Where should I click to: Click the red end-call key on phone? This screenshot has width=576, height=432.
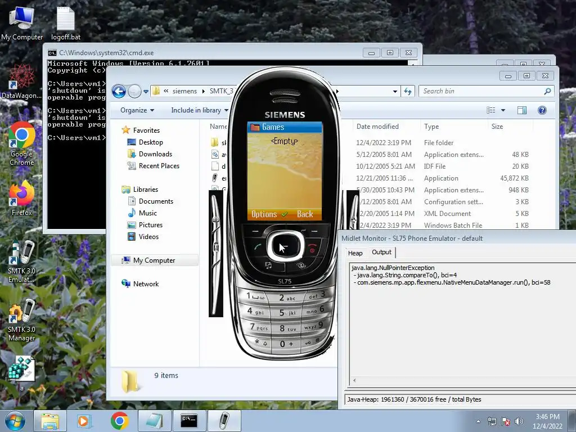click(312, 247)
